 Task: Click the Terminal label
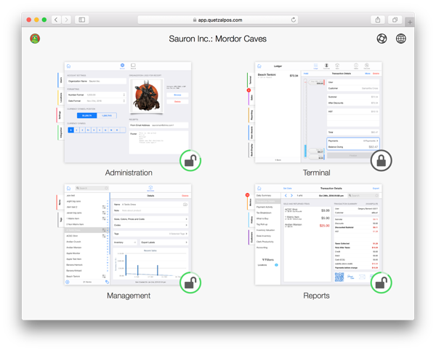point(316,173)
